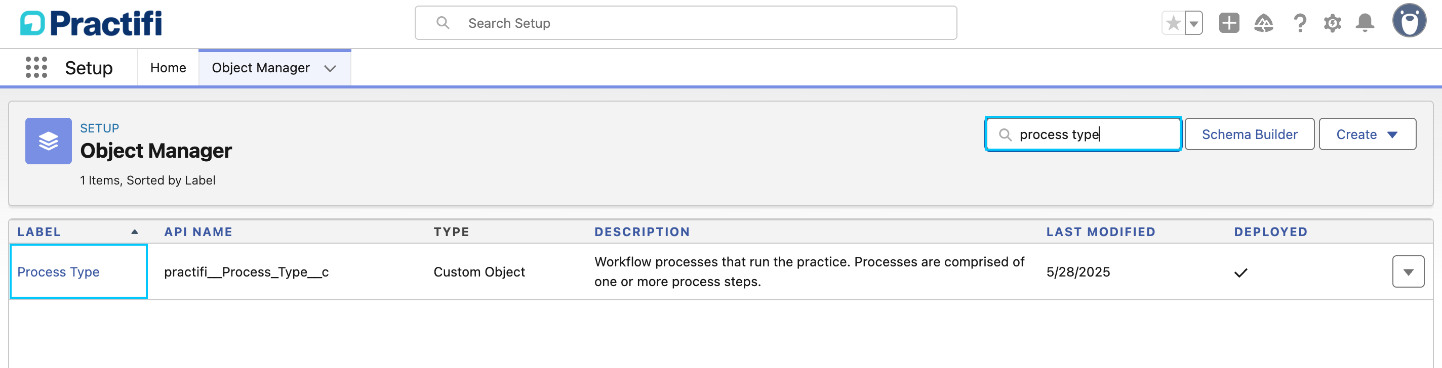Open Schema Builder
The image size is (1442, 368).
click(1249, 134)
